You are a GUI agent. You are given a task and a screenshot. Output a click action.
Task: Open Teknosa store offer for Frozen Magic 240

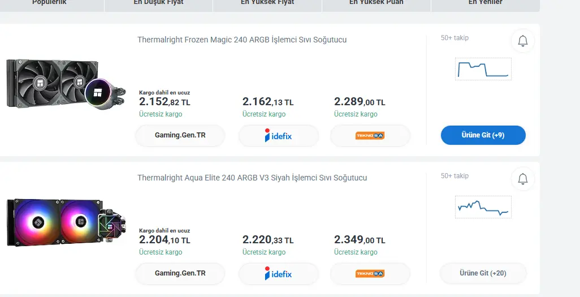pyautogui.click(x=370, y=136)
